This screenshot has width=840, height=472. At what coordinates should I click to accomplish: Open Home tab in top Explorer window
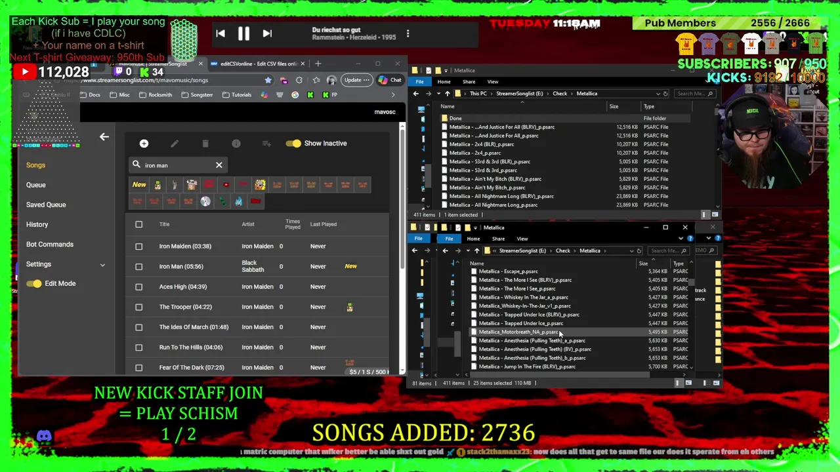(x=444, y=82)
